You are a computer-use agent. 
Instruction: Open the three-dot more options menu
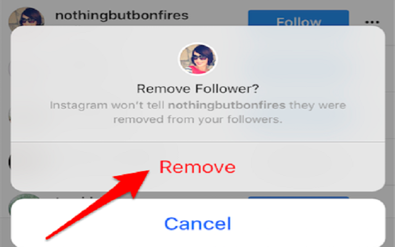point(372,22)
